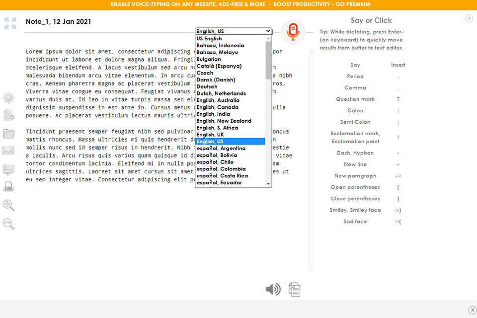Click the red microphone dictation button
Screen dimensions: 477x318
click(x=293, y=32)
